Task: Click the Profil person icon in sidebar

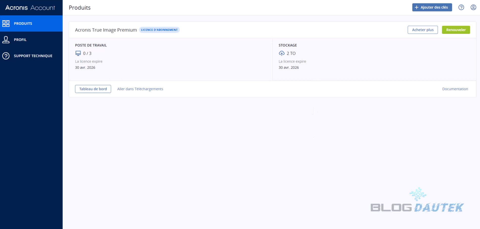Action: tap(6, 40)
